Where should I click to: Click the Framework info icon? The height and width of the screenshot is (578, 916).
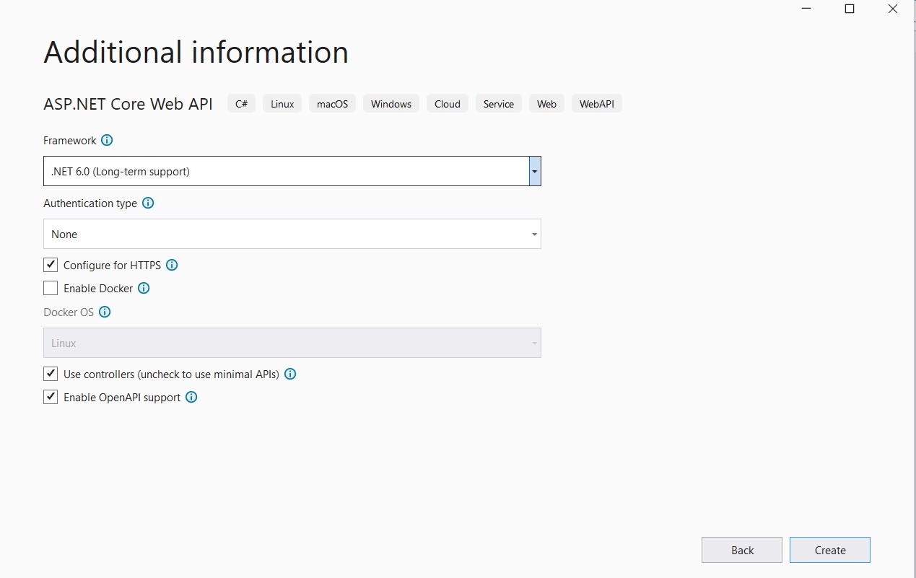pyautogui.click(x=107, y=141)
